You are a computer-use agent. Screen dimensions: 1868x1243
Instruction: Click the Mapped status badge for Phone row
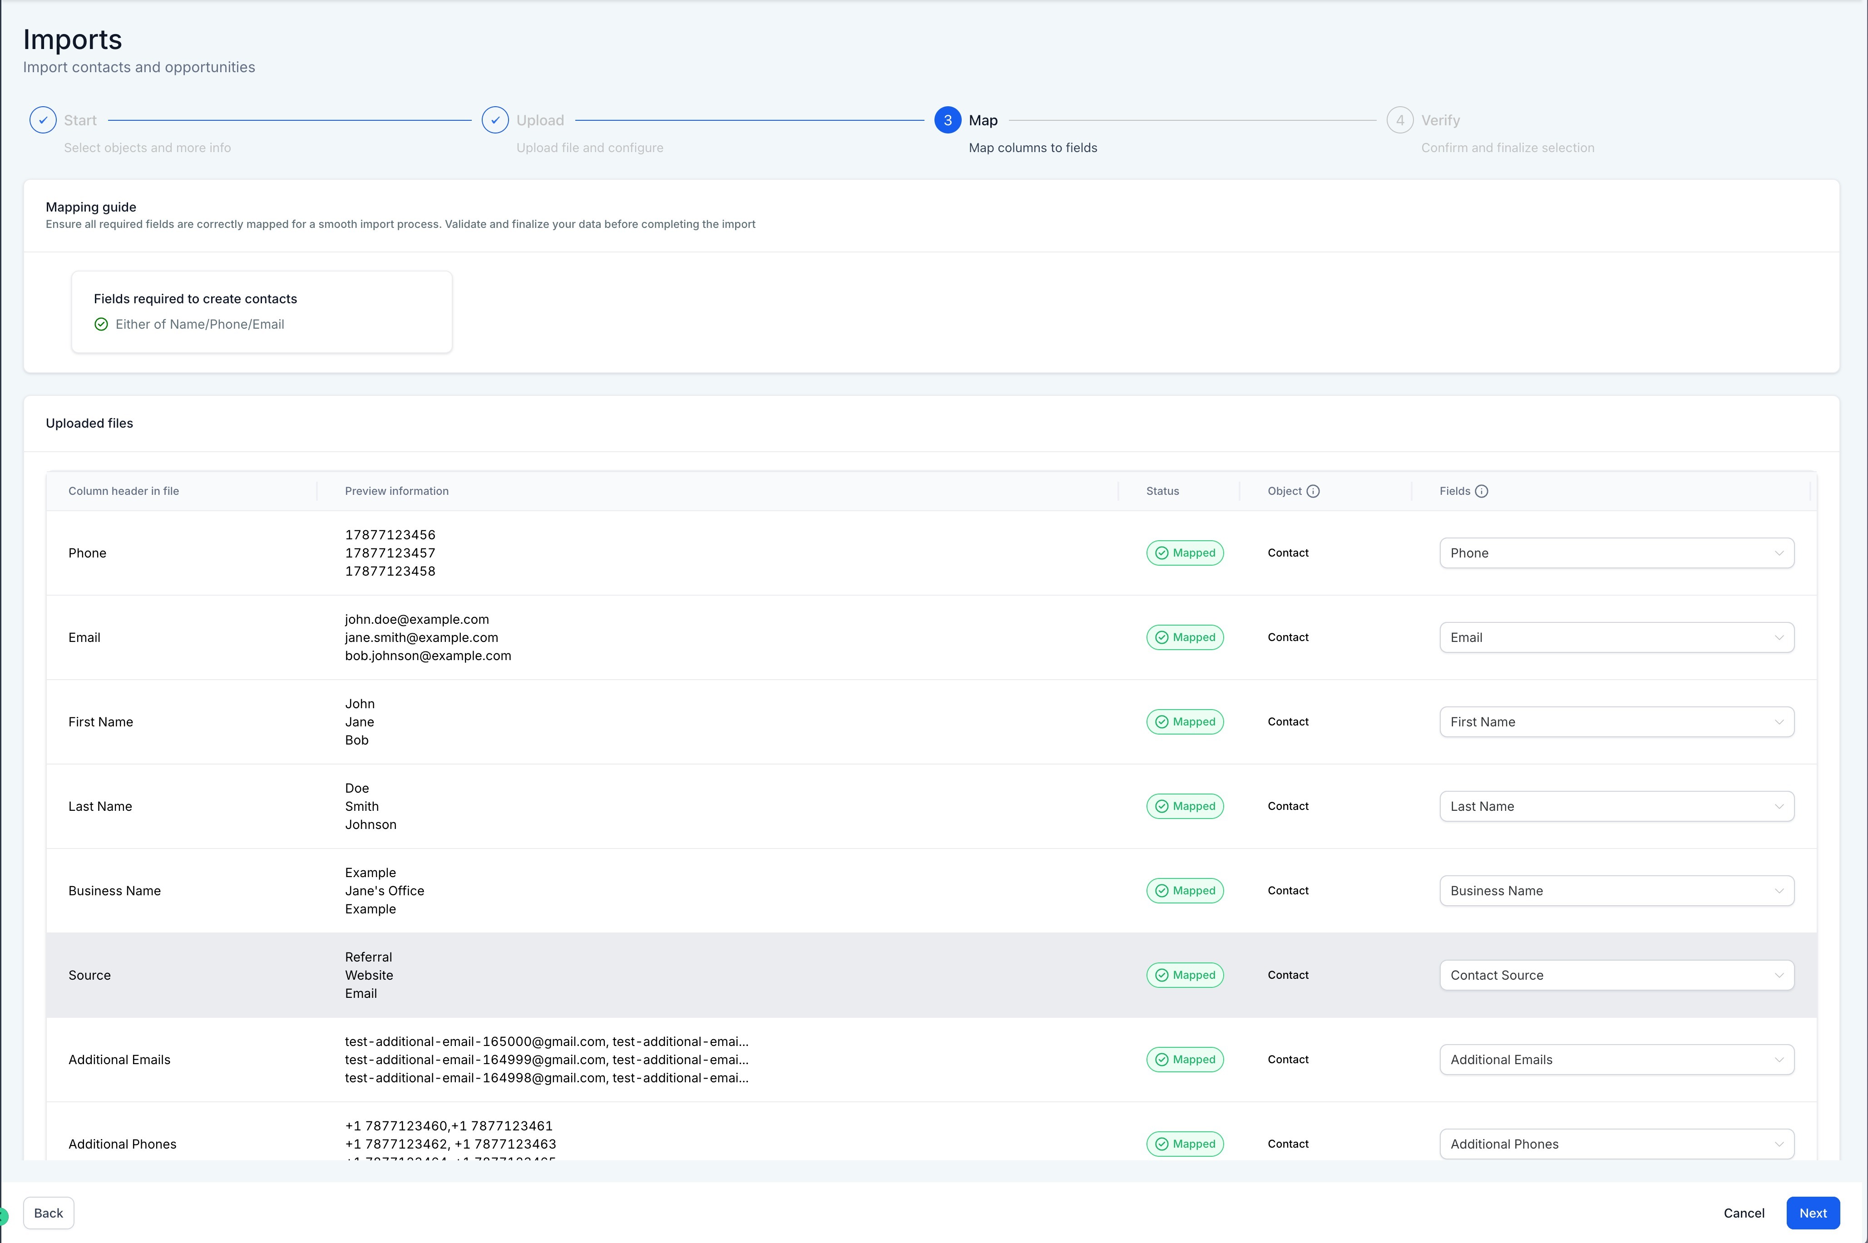tap(1185, 553)
